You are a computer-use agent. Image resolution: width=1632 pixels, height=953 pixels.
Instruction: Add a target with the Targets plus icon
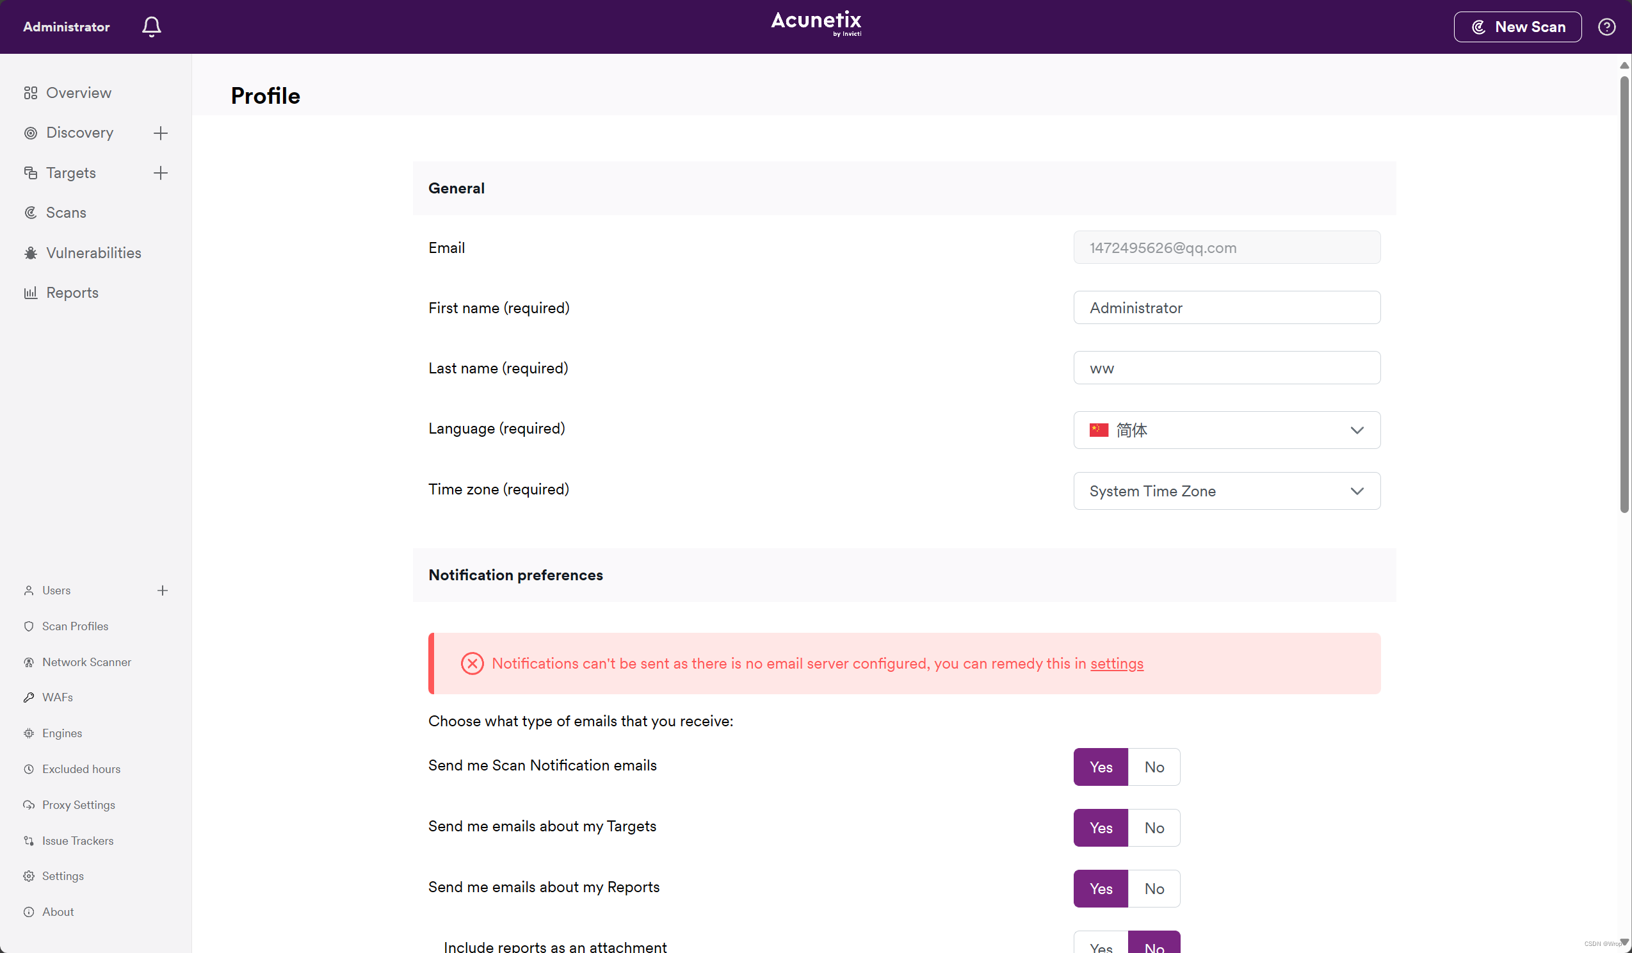coord(161,173)
